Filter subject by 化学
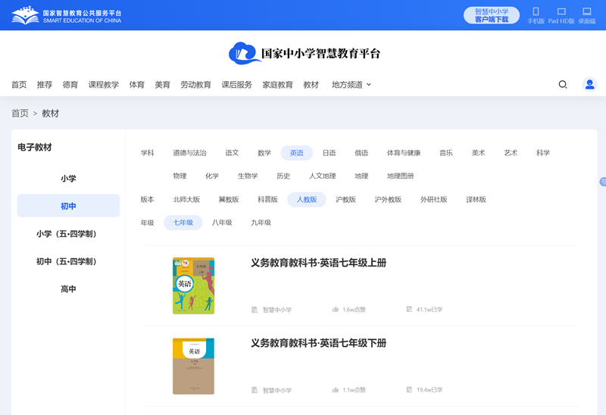 click(212, 176)
